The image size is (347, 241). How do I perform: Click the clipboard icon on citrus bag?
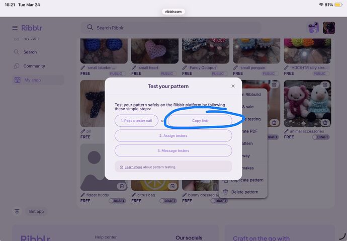[x=172, y=186]
